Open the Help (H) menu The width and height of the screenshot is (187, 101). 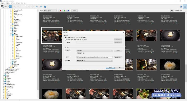point(24,3)
